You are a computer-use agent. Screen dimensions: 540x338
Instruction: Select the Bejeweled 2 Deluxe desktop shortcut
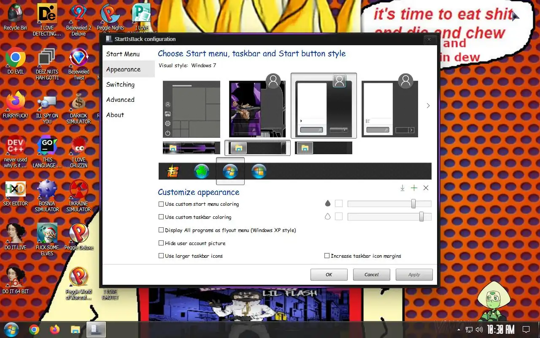pos(78,20)
